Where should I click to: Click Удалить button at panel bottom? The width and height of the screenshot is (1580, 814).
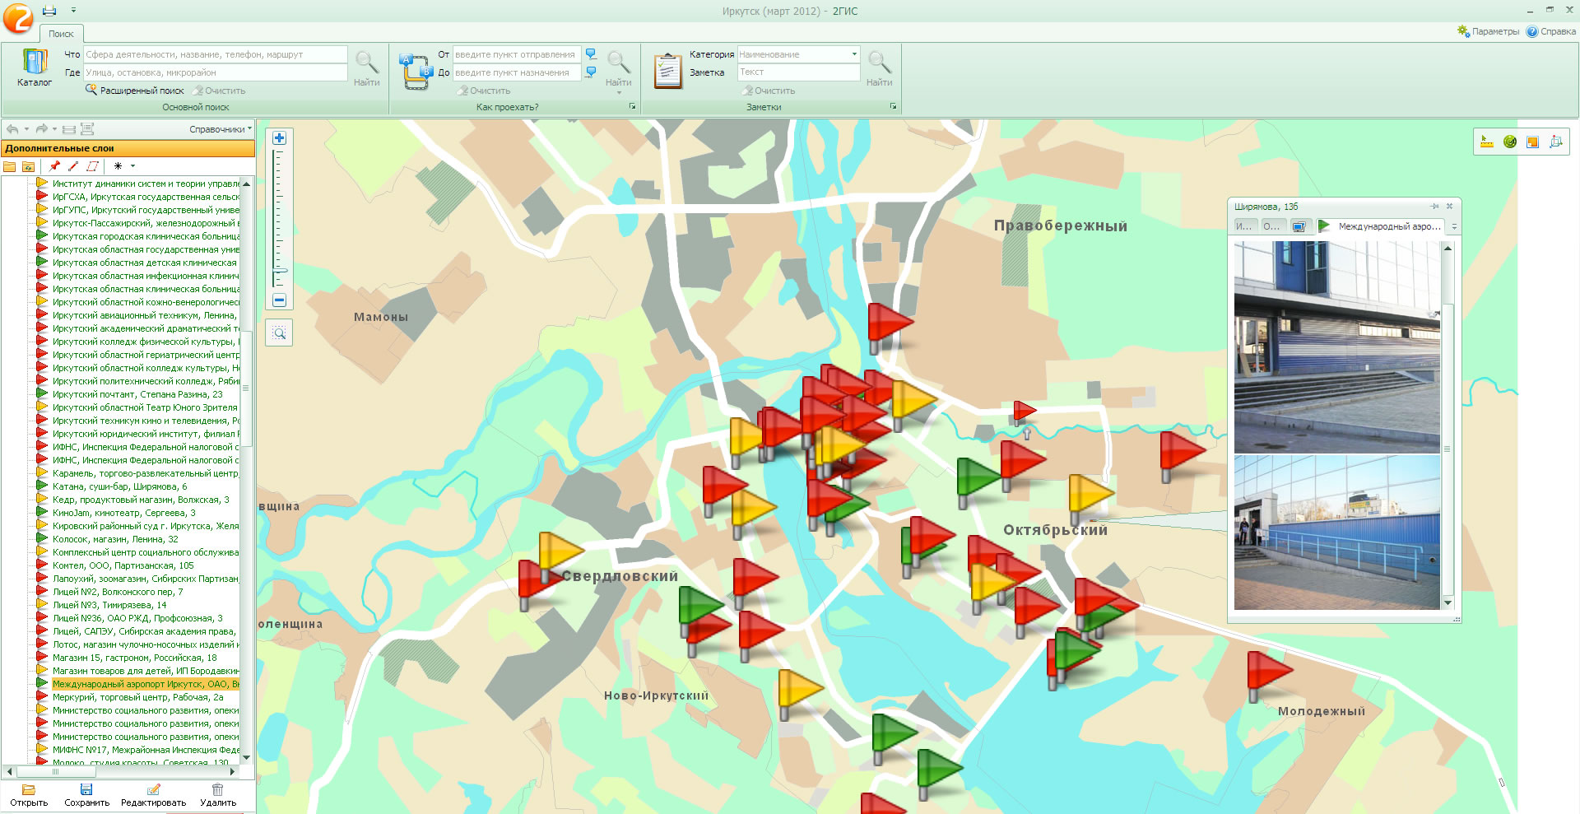[x=218, y=796]
